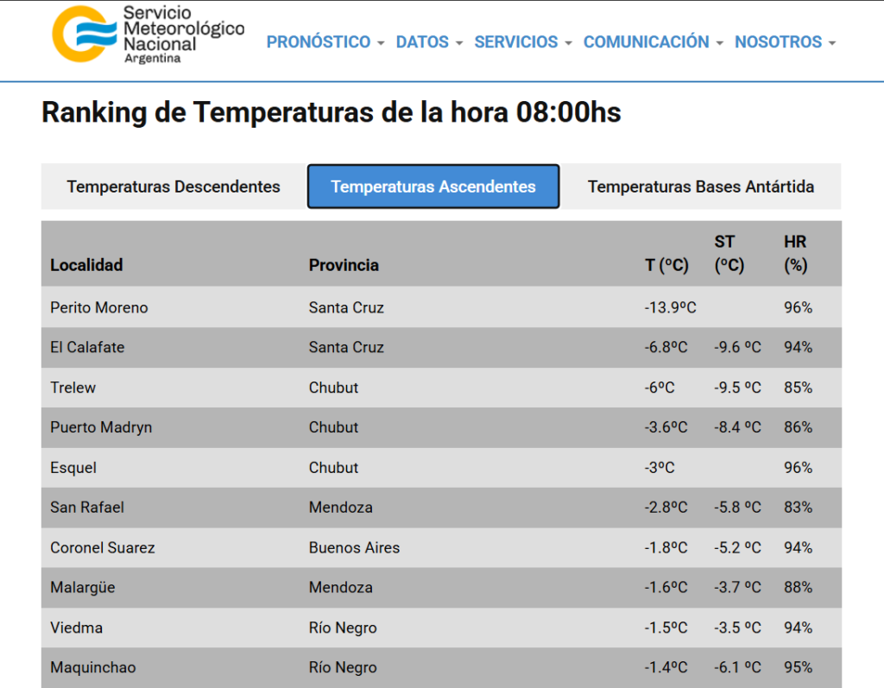The width and height of the screenshot is (884, 688).
Task: Open the PRONÓSTICO dropdown menu
Action: 325,41
